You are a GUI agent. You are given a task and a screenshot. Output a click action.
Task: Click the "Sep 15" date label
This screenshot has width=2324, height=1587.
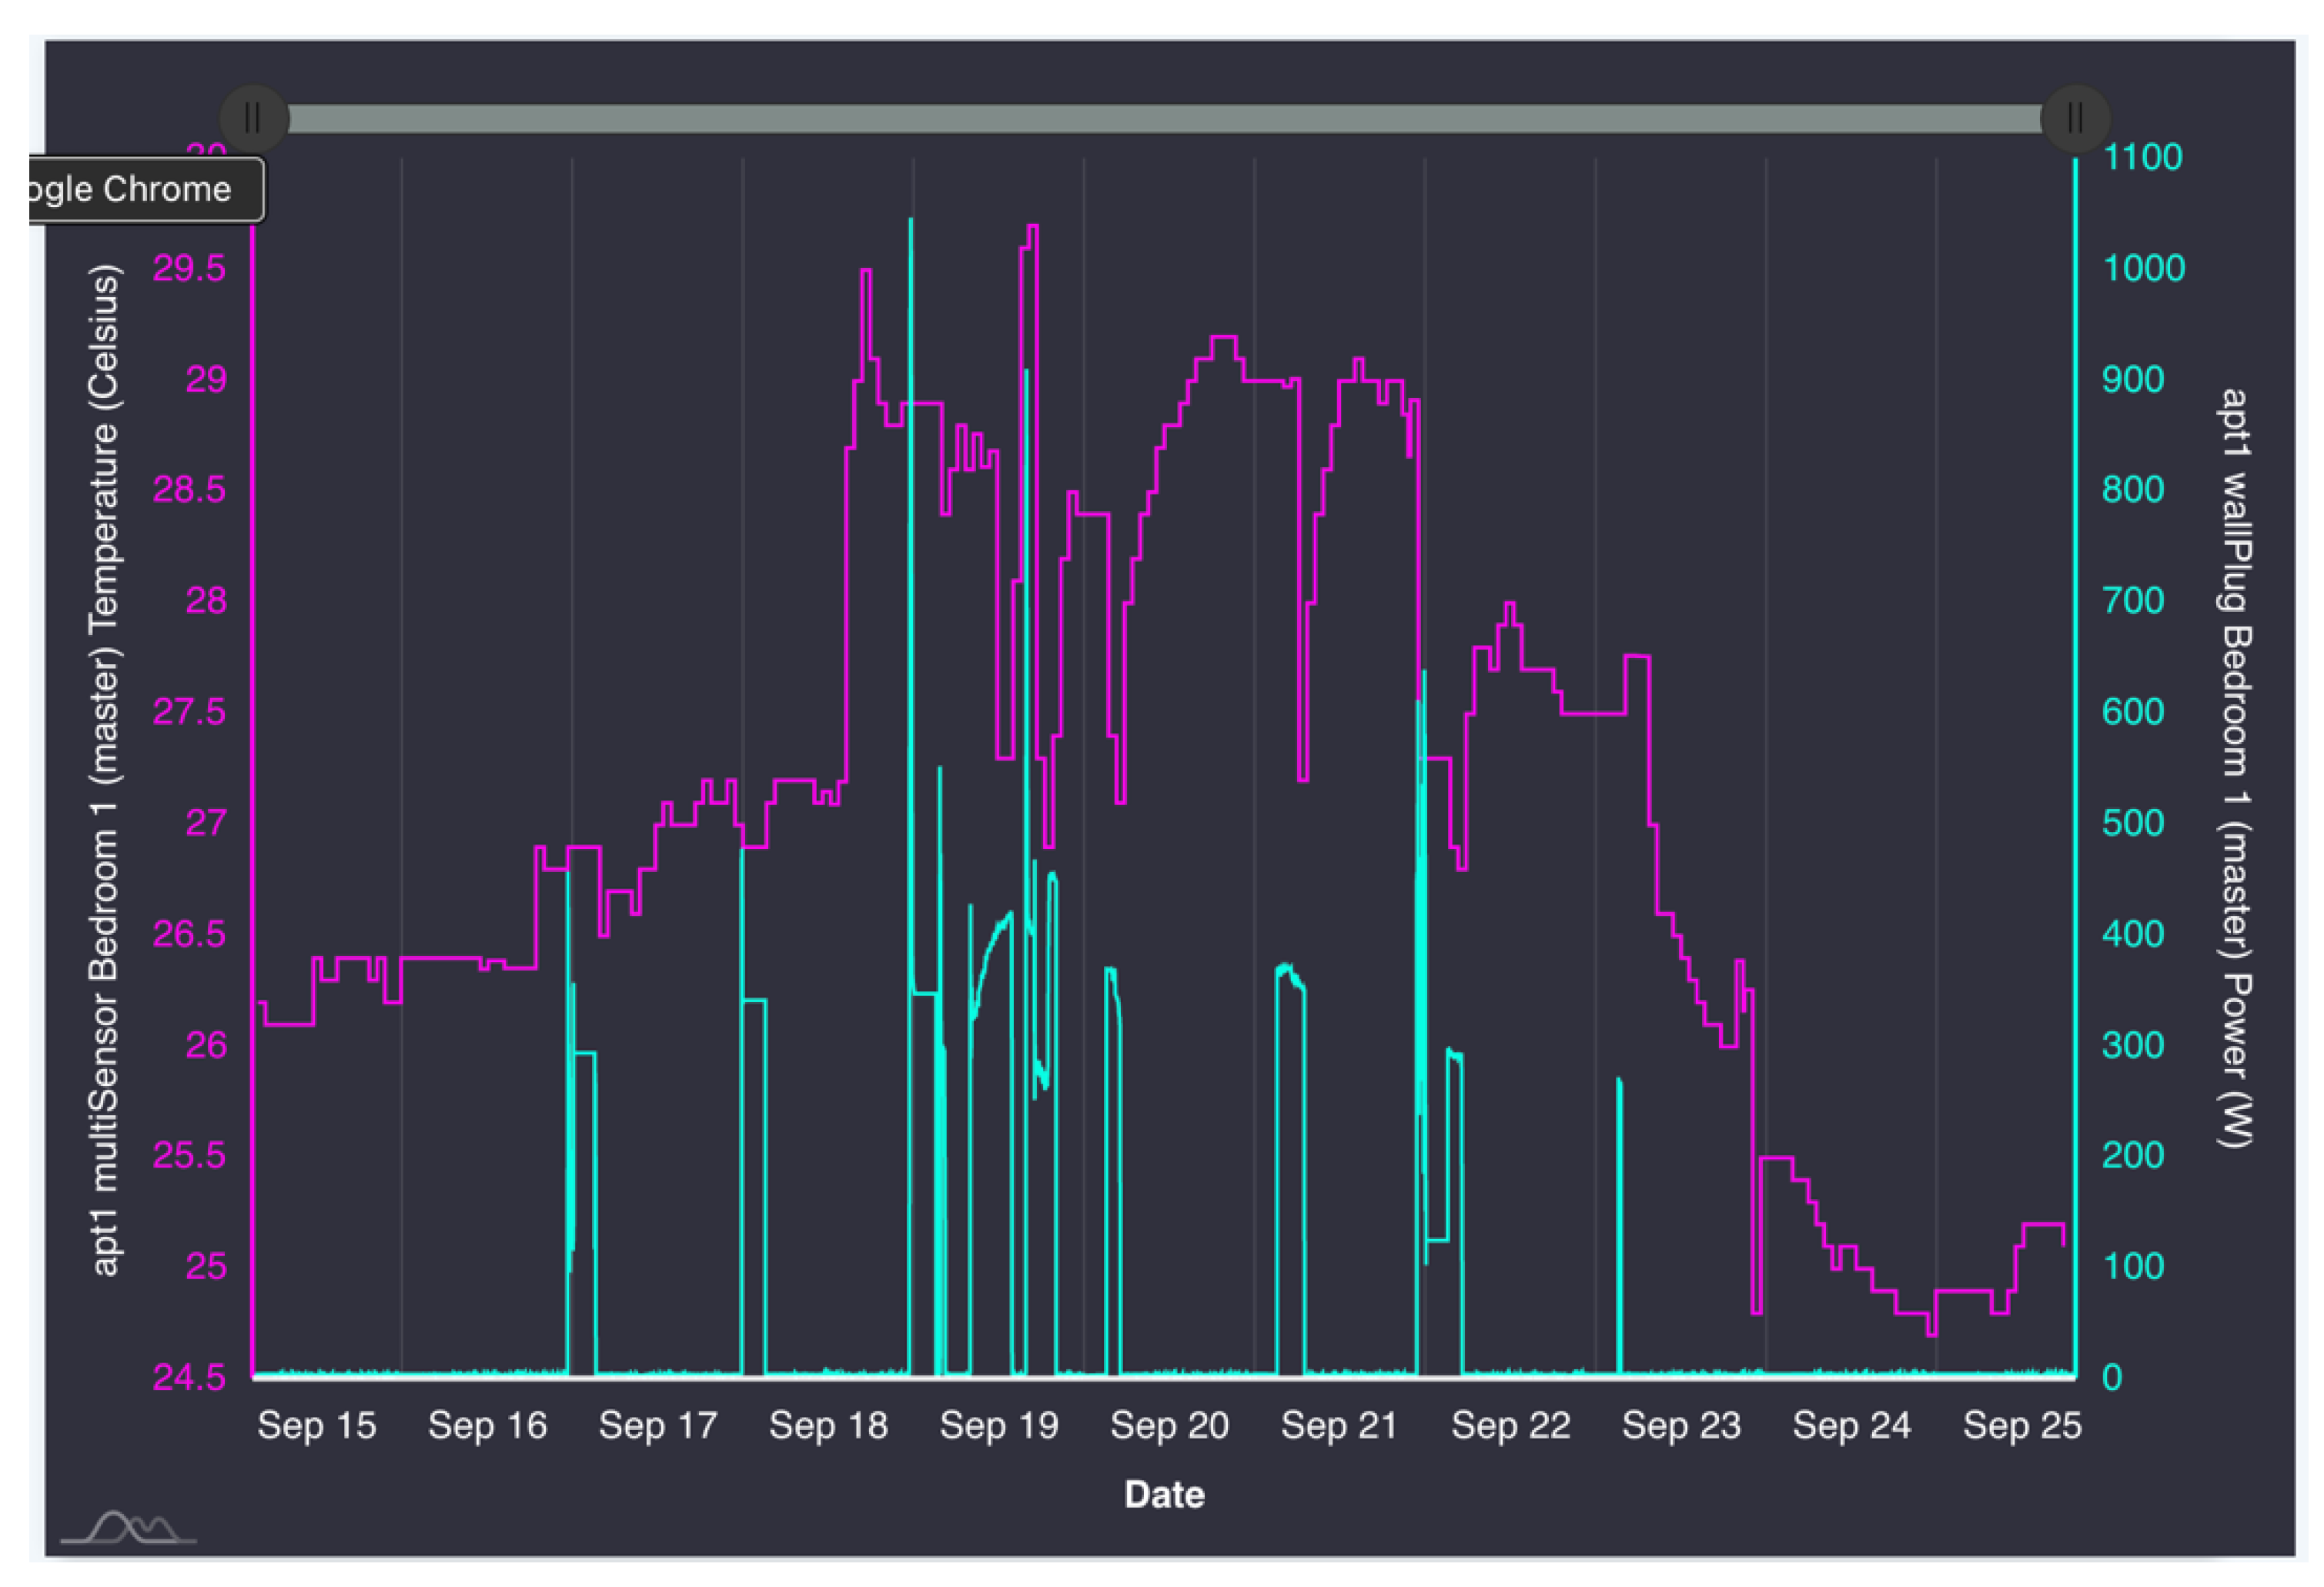(x=317, y=1425)
